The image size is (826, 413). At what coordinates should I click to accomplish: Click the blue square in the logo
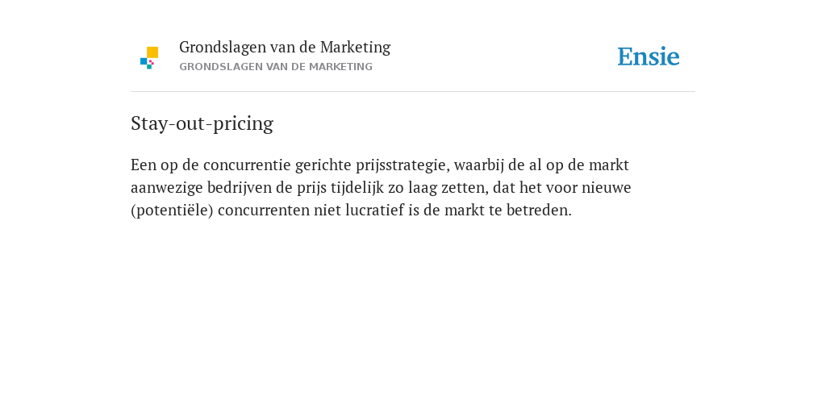click(x=144, y=61)
